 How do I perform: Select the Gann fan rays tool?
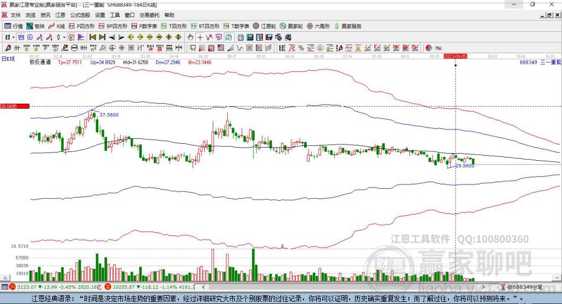(x=202, y=48)
